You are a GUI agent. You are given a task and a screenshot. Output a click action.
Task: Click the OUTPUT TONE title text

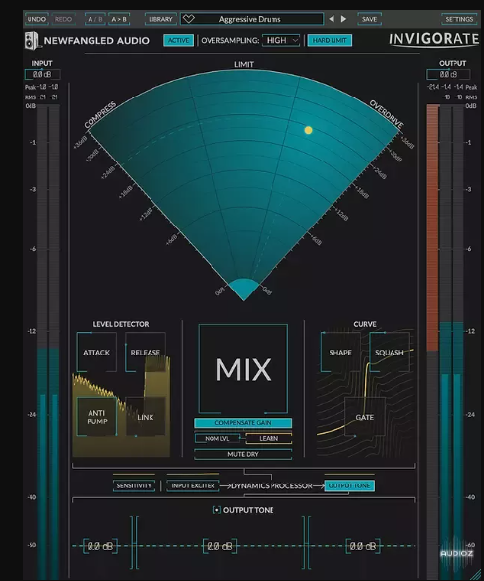click(x=248, y=510)
